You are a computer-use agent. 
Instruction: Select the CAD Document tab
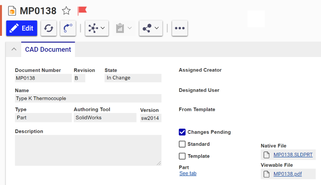(48, 50)
